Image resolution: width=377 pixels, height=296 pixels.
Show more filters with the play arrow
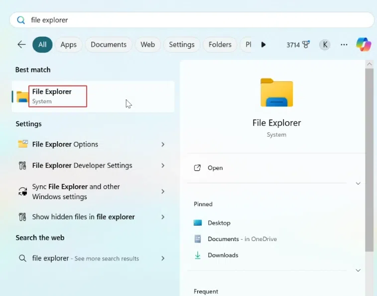click(x=263, y=44)
